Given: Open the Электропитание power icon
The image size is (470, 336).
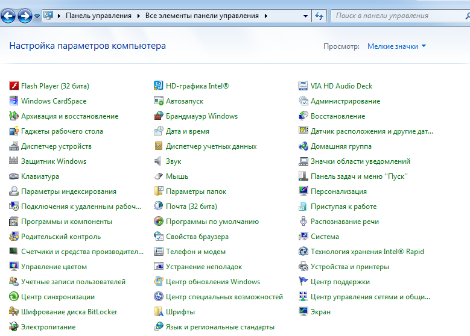Looking at the screenshot, I should (14, 327).
